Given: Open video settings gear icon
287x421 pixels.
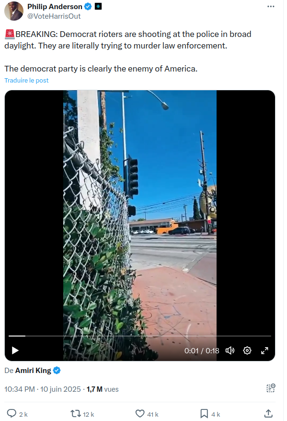Looking at the screenshot, I should [x=247, y=350].
